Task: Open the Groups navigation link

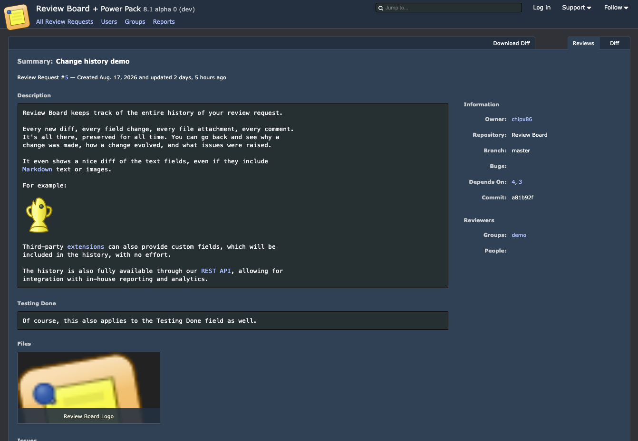Action: (x=135, y=22)
